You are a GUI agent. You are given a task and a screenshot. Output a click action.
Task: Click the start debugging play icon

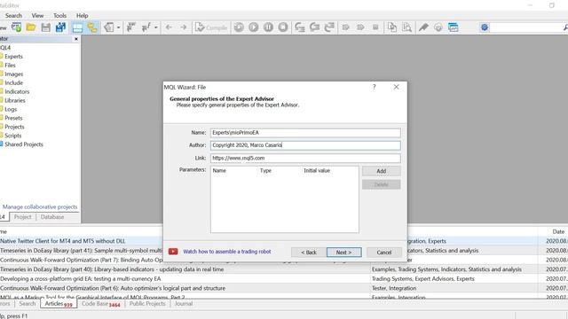click(254, 27)
